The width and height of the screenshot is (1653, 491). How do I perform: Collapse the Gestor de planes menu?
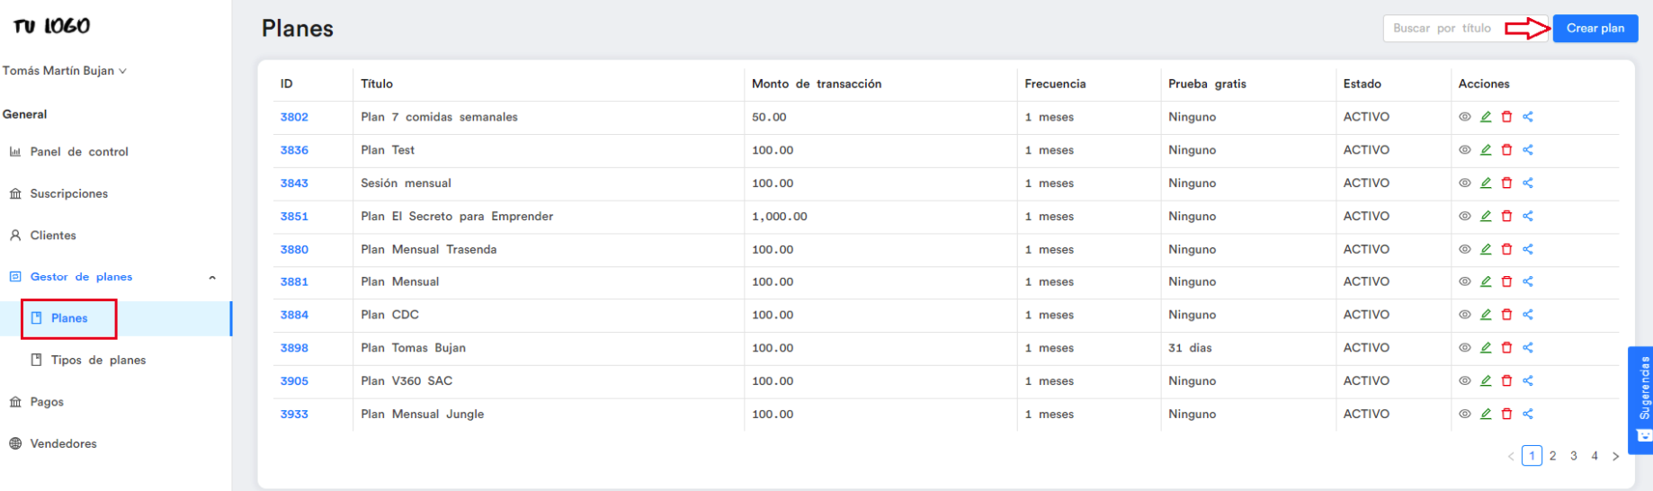[212, 278]
